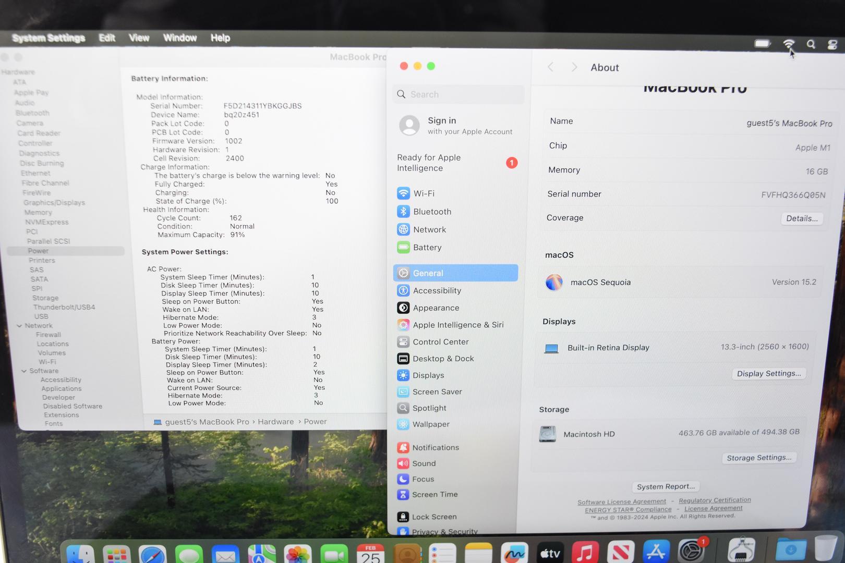The width and height of the screenshot is (845, 563).
Task: Click the Search field in System Settings
Action: (x=458, y=94)
